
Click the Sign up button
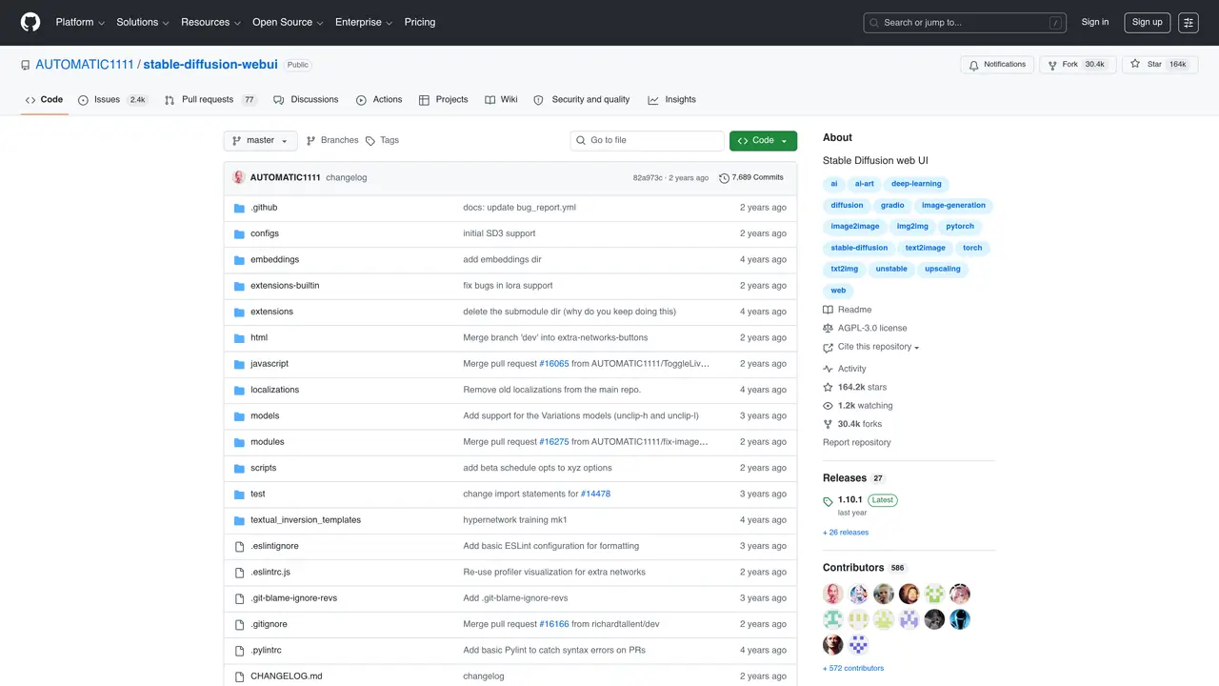1147,22
